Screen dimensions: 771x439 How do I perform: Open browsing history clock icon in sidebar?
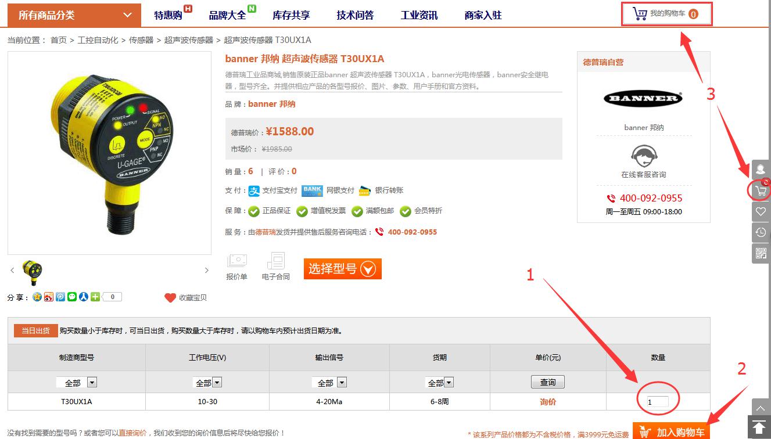pos(761,232)
